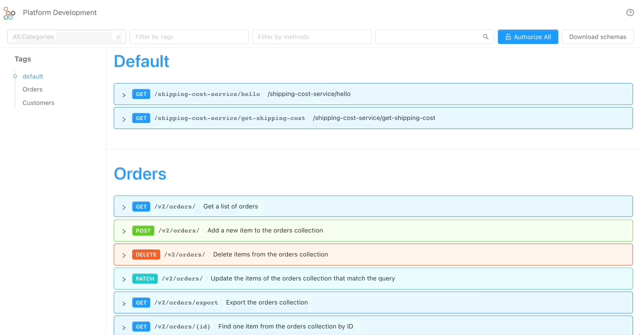Click the Filter by tags input field

pyautogui.click(x=189, y=36)
